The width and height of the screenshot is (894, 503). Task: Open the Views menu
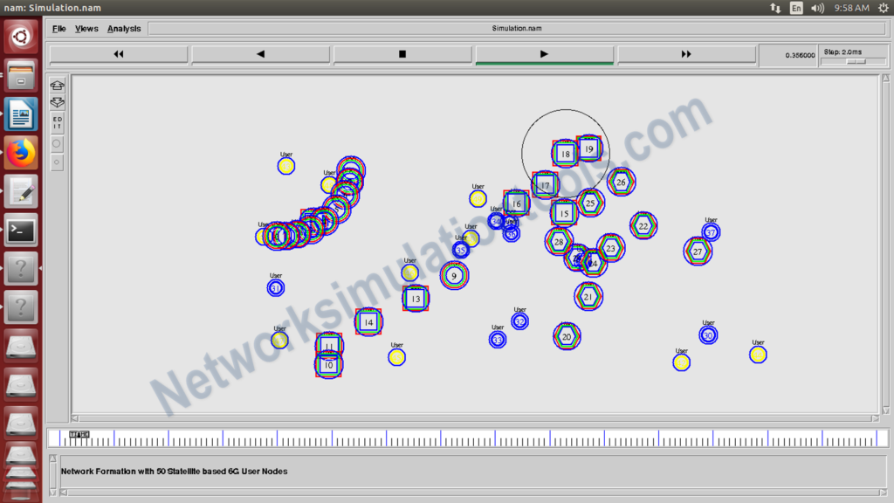click(86, 28)
